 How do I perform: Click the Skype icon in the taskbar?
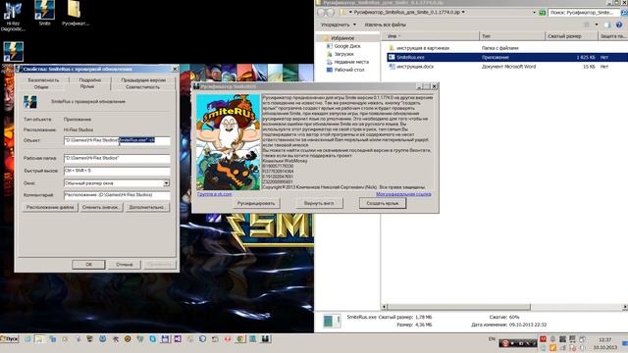click(x=153, y=339)
